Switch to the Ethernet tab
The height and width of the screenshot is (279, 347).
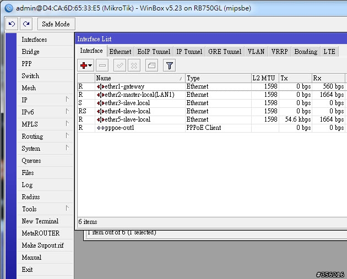point(121,52)
